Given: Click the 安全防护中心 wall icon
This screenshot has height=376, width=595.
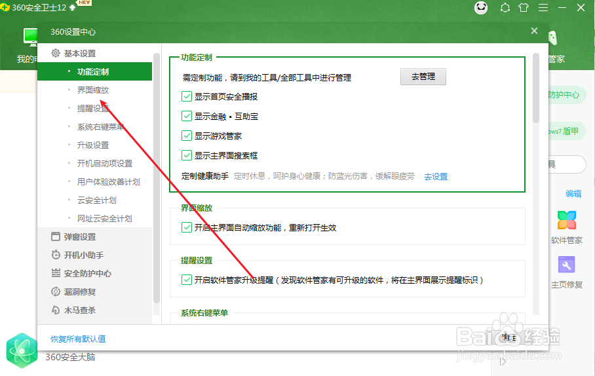Looking at the screenshot, I should pyautogui.click(x=56, y=273).
